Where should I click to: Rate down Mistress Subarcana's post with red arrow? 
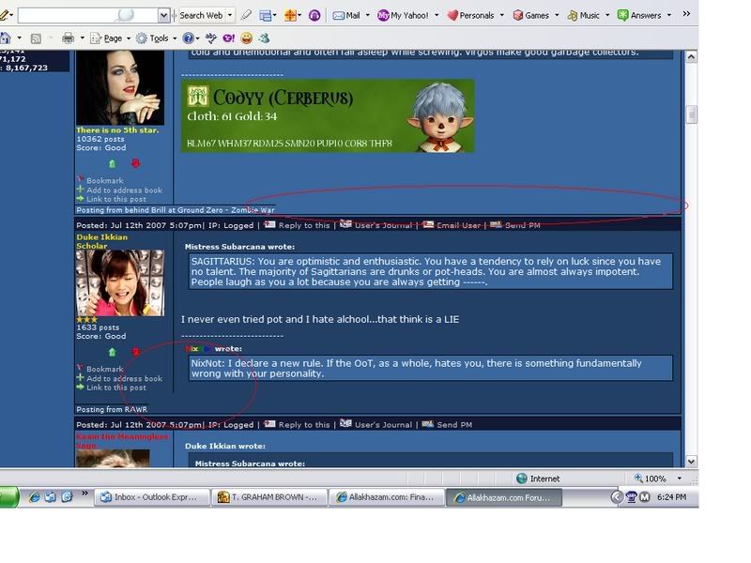coord(135,163)
